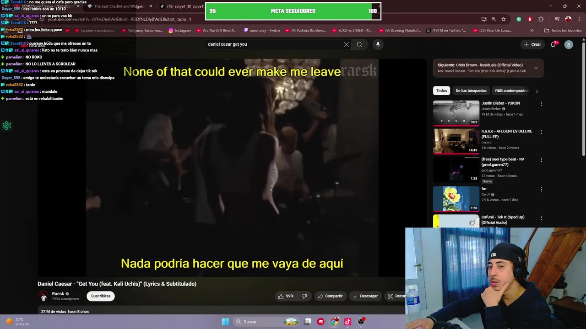Click the green ChatGPT extension icon
Viewport: 586px width, 329px height.
[x=519, y=19]
